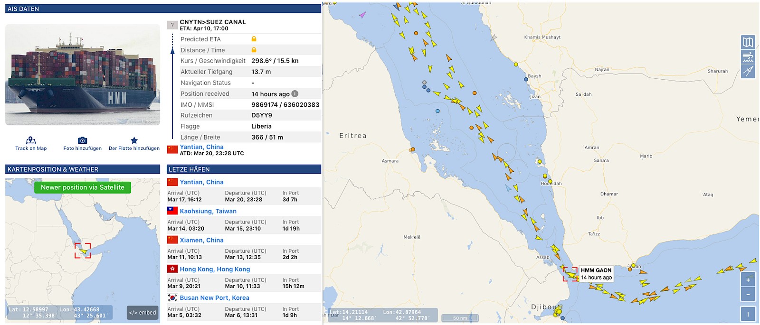Follow the Hong Kong, Hong Kong port link
Viewport: 760px width, 325px height.
click(215, 269)
